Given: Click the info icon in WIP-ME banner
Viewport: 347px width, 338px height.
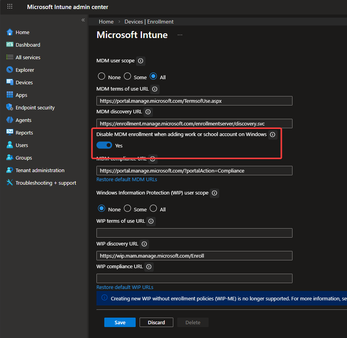Looking at the screenshot, I should pyautogui.click(x=104, y=298).
